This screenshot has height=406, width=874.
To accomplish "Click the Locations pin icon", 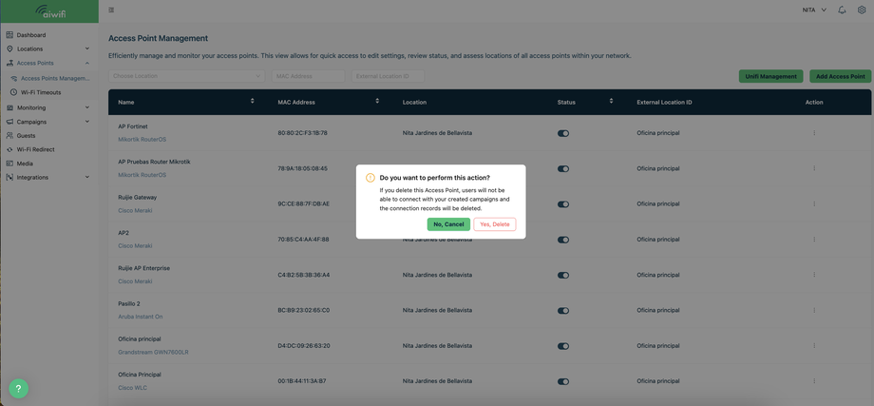I will (9, 49).
